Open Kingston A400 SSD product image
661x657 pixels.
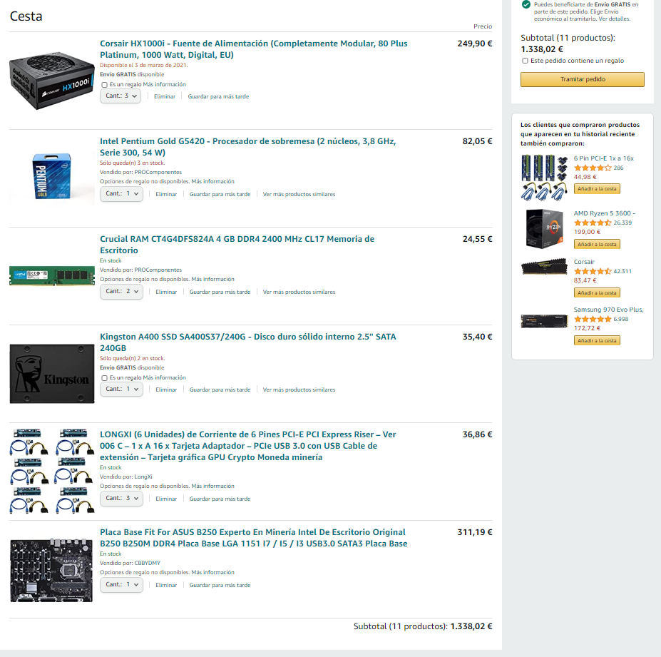pos(52,374)
